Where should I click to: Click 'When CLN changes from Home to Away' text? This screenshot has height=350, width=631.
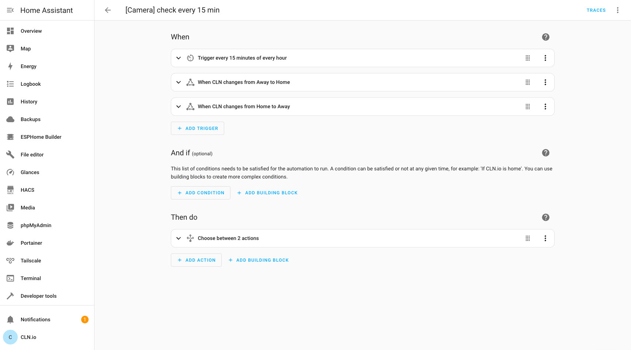click(244, 107)
